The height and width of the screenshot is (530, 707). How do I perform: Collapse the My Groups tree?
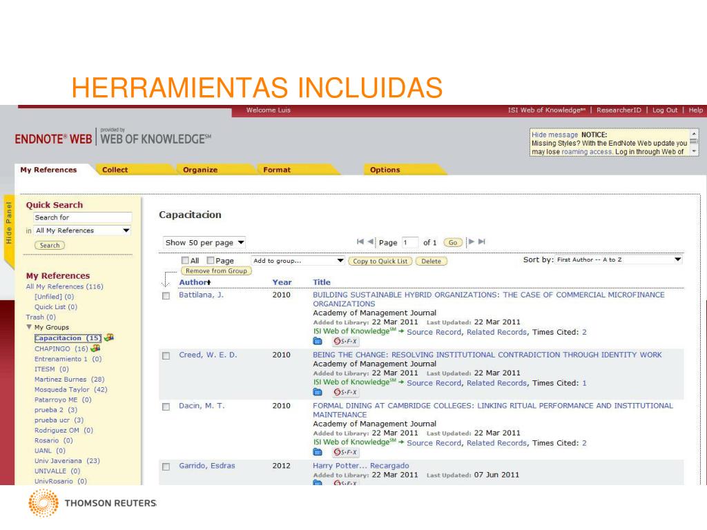pos(29,326)
